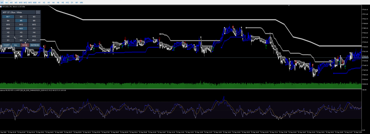Switch chart to M3 in the top timeframe toolbar
Viewport: 370px width, 134px height.
click(11, 2)
